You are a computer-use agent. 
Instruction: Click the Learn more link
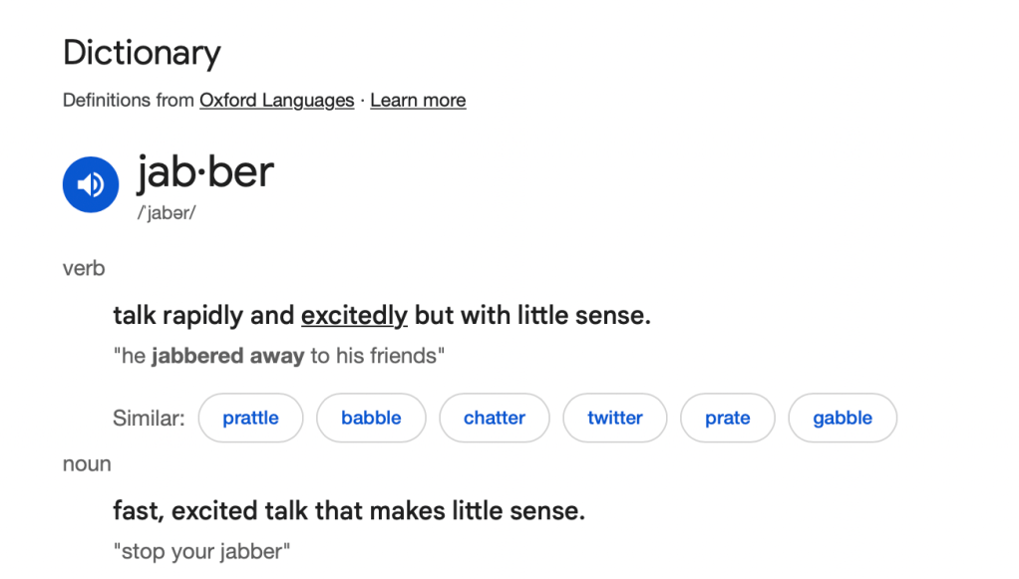[x=418, y=101]
